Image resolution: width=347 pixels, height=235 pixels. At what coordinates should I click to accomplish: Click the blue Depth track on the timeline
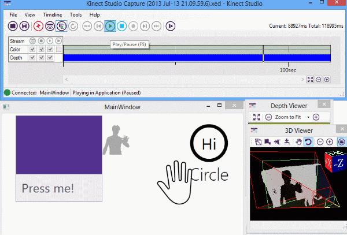pyautogui.click(x=197, y=58)
